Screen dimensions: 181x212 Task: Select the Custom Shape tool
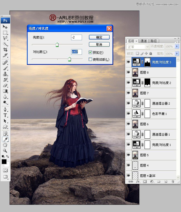tap(5, 127)
